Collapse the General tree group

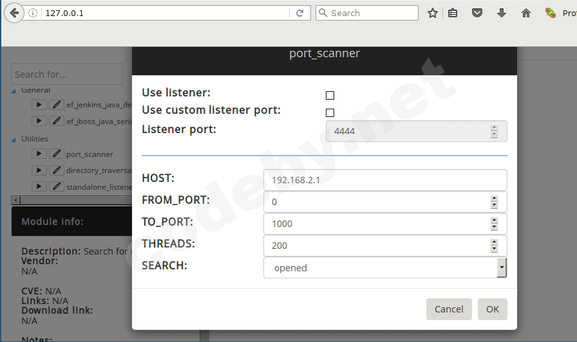tap(15, 91)
